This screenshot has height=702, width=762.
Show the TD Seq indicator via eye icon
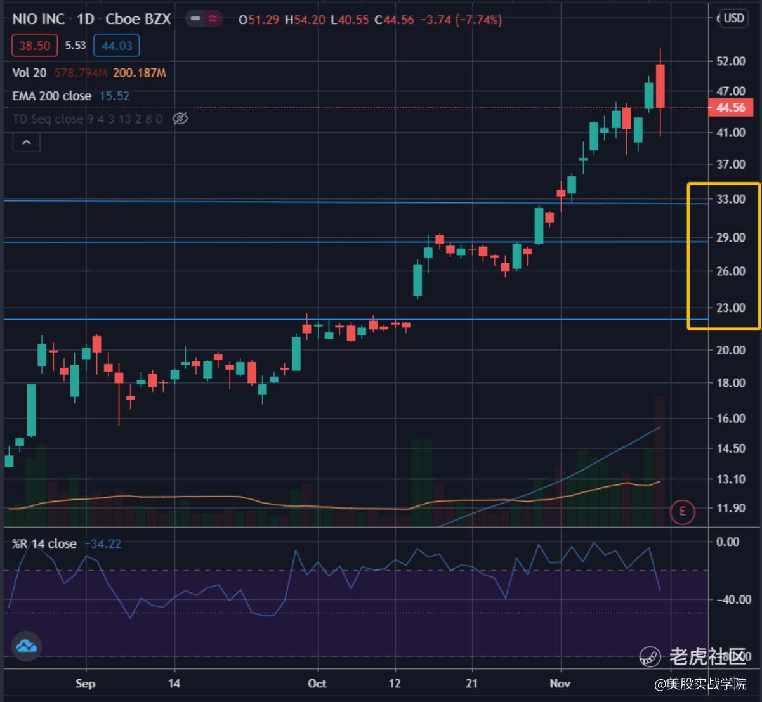tap(180, 119)
